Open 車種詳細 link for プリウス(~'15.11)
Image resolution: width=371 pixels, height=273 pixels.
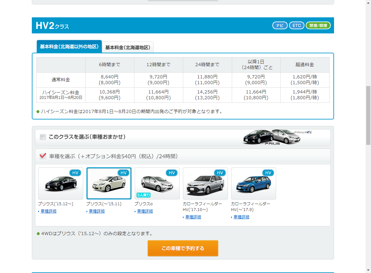[x=97, y=211]
